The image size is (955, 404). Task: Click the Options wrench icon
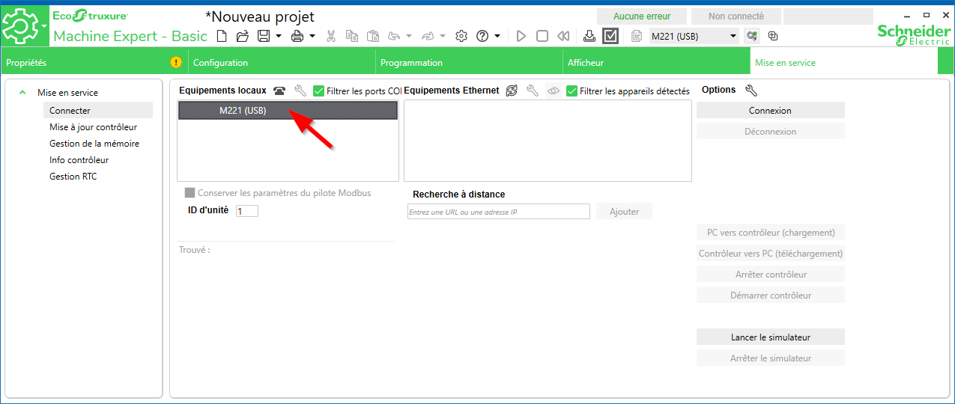751,91
